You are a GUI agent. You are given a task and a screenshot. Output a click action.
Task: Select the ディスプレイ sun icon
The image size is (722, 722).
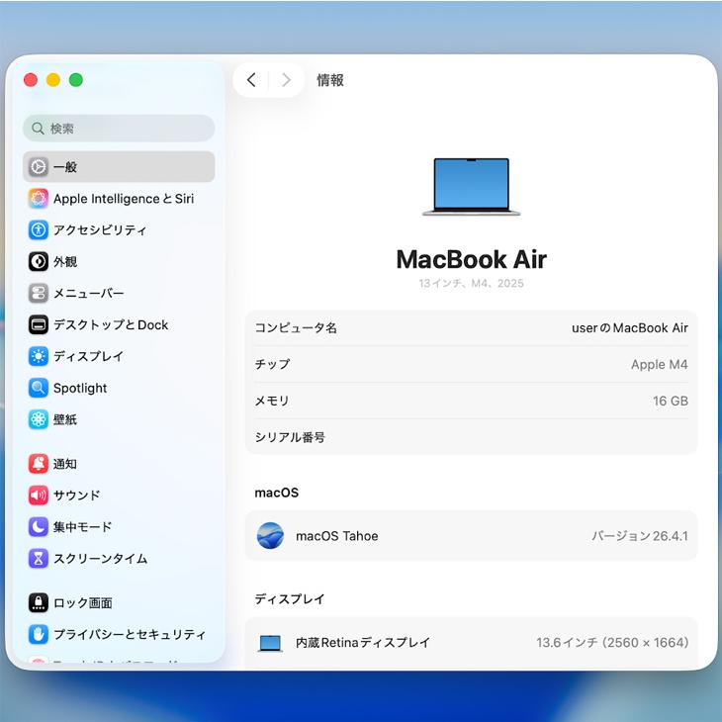pos(39,356)
